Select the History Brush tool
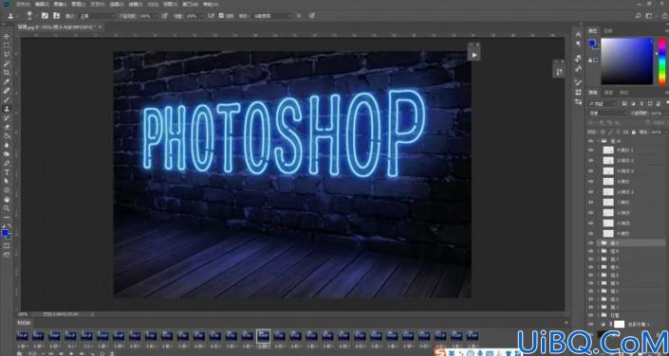The width and height of the screenshot is (669, 356). point(7,117)
